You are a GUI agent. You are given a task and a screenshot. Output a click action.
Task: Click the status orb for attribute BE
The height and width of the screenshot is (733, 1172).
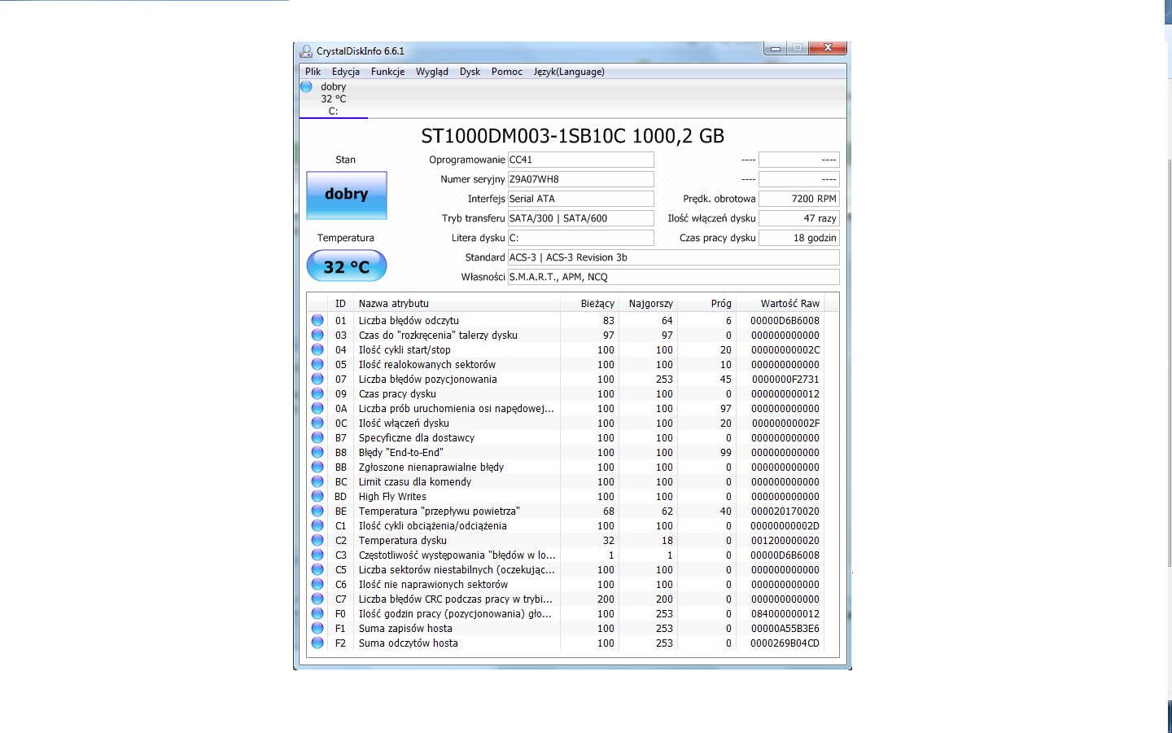point(317,511)
